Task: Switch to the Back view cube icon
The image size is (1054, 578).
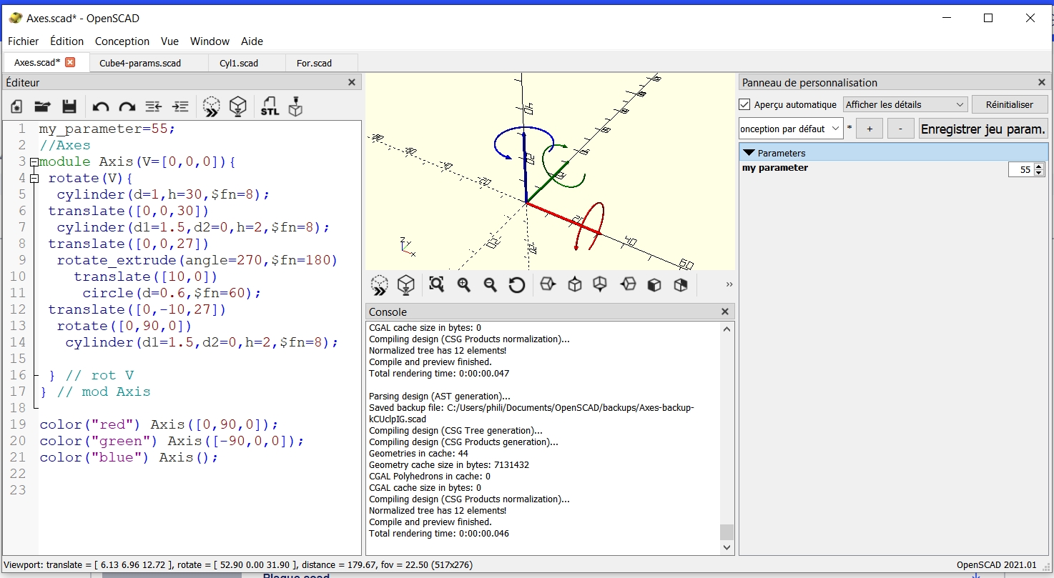Action: (x=681, y=284)
